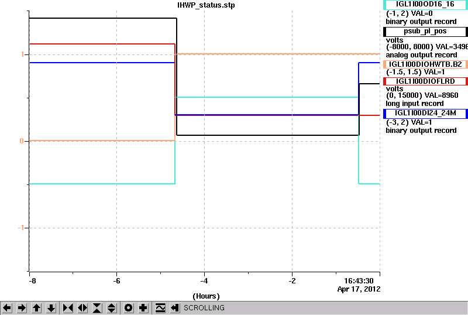This screenshot has height=315, width=468.
Task: Click the '(Hours)' x-axis label
Action: coord(207,296)
